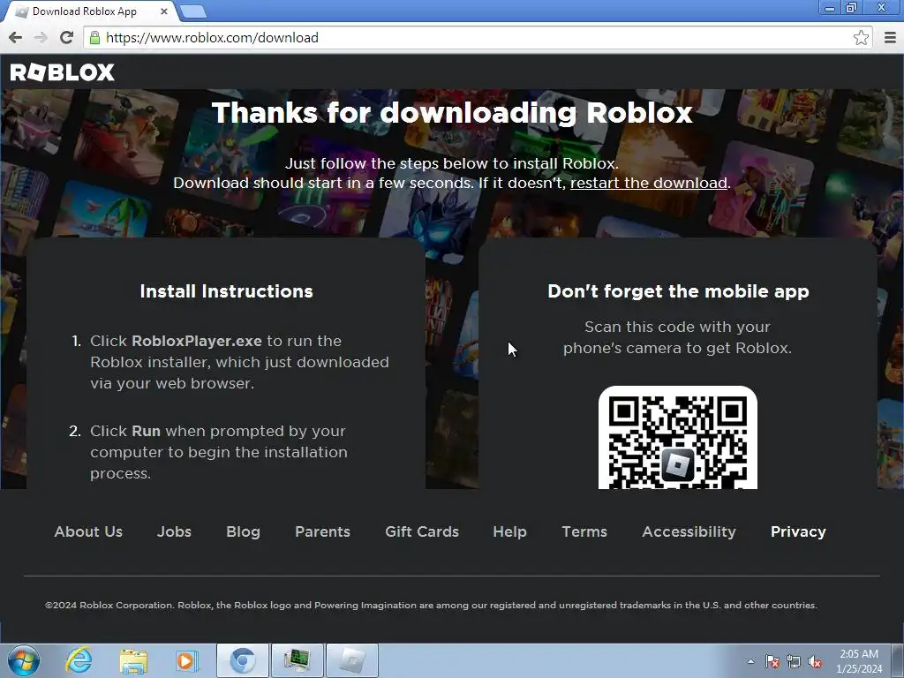Close the Download Roblox App tab

[x=164, y=11]
